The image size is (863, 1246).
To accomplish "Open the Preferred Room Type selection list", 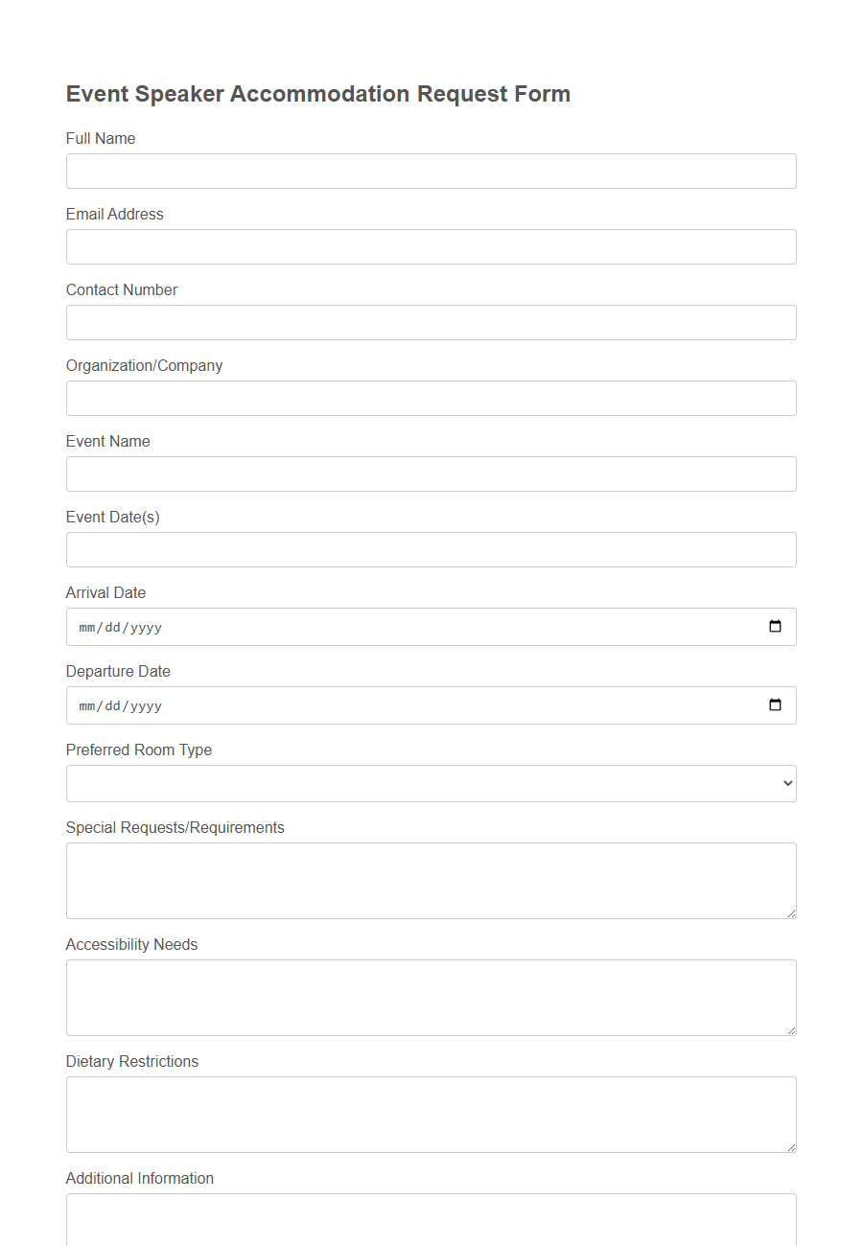I will coord(431,783).
